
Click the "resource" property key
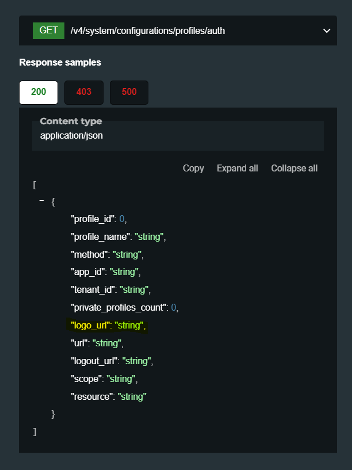click(x=91, y=397)
